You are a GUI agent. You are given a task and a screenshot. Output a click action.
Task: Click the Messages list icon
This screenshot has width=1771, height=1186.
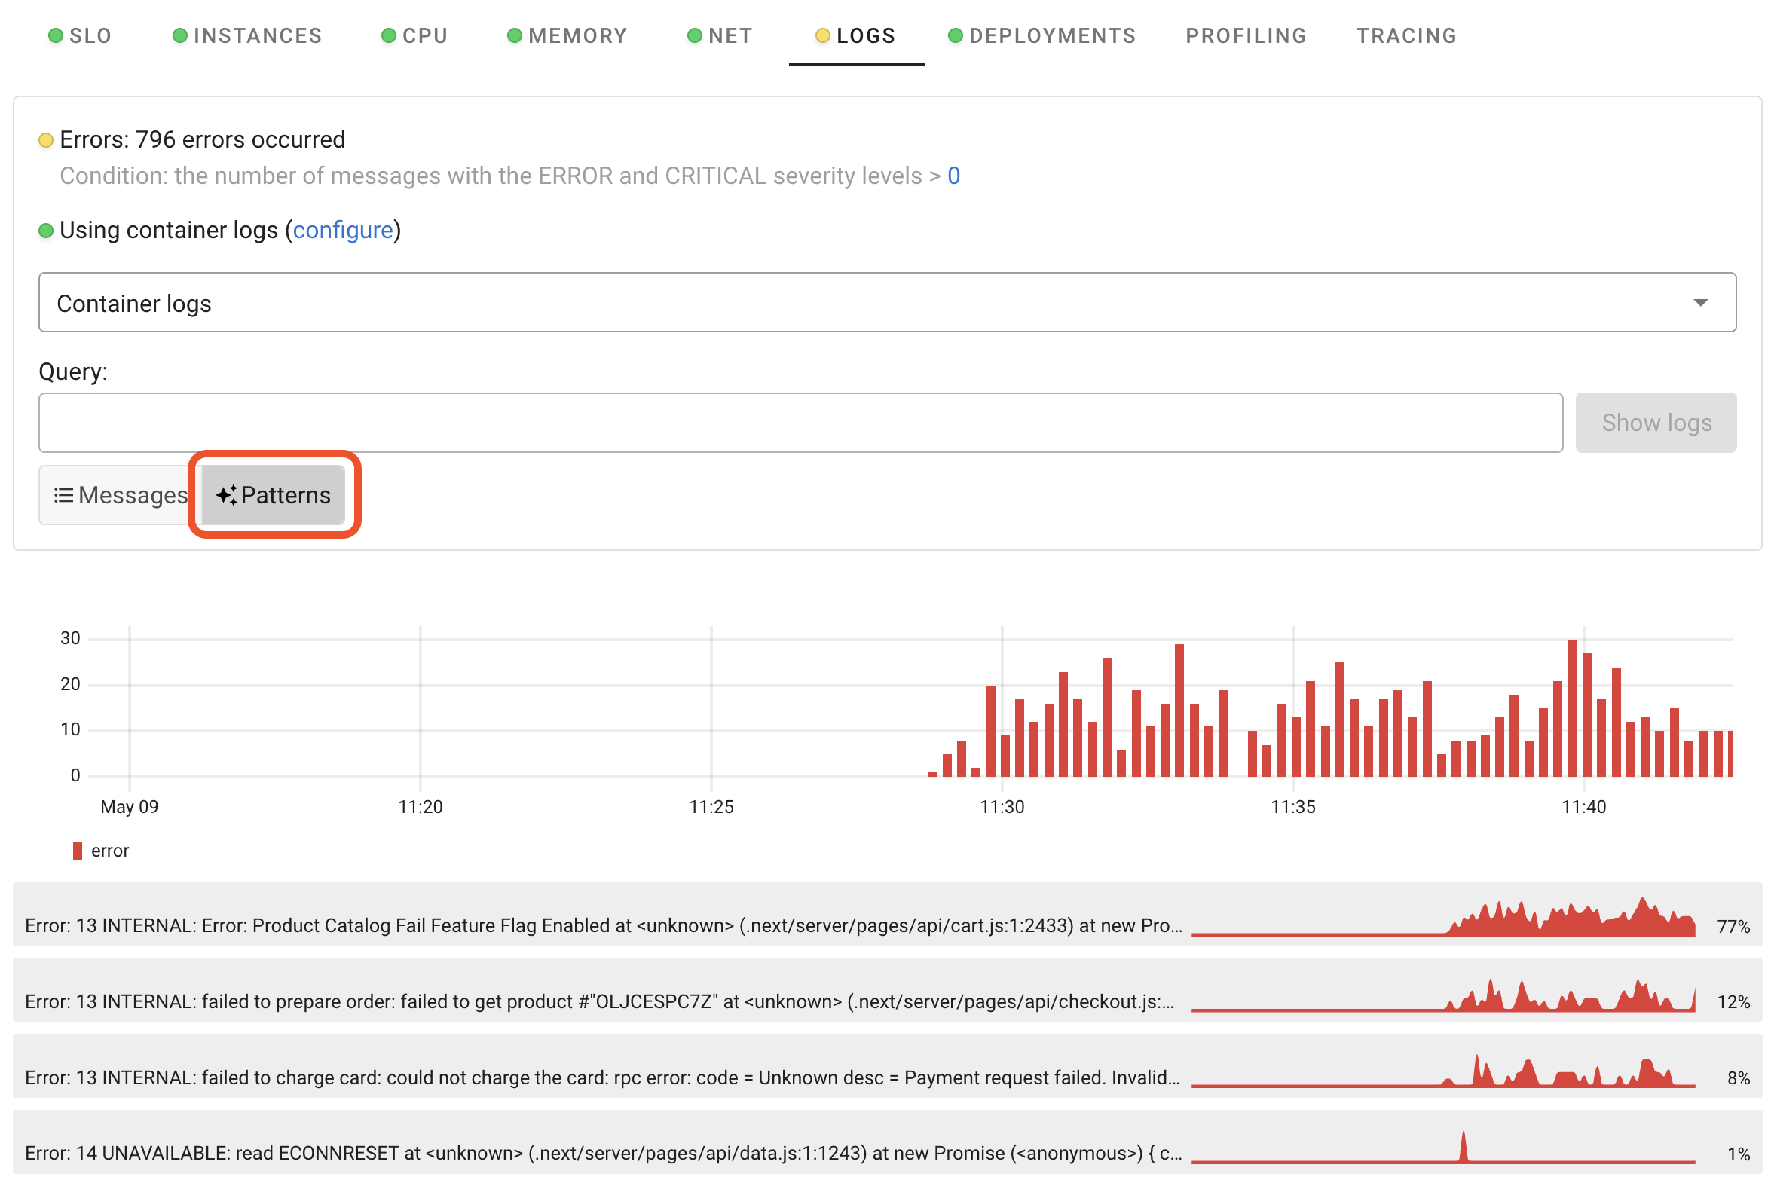coord(63,495)
